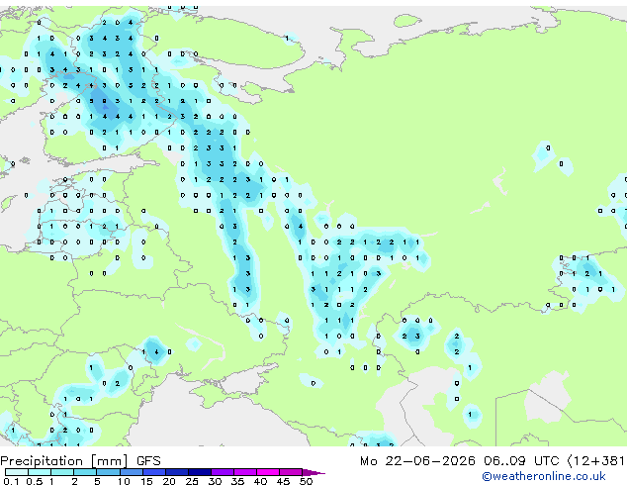
Task: Click the legend label '15'
Action: (x=146, y=481)
